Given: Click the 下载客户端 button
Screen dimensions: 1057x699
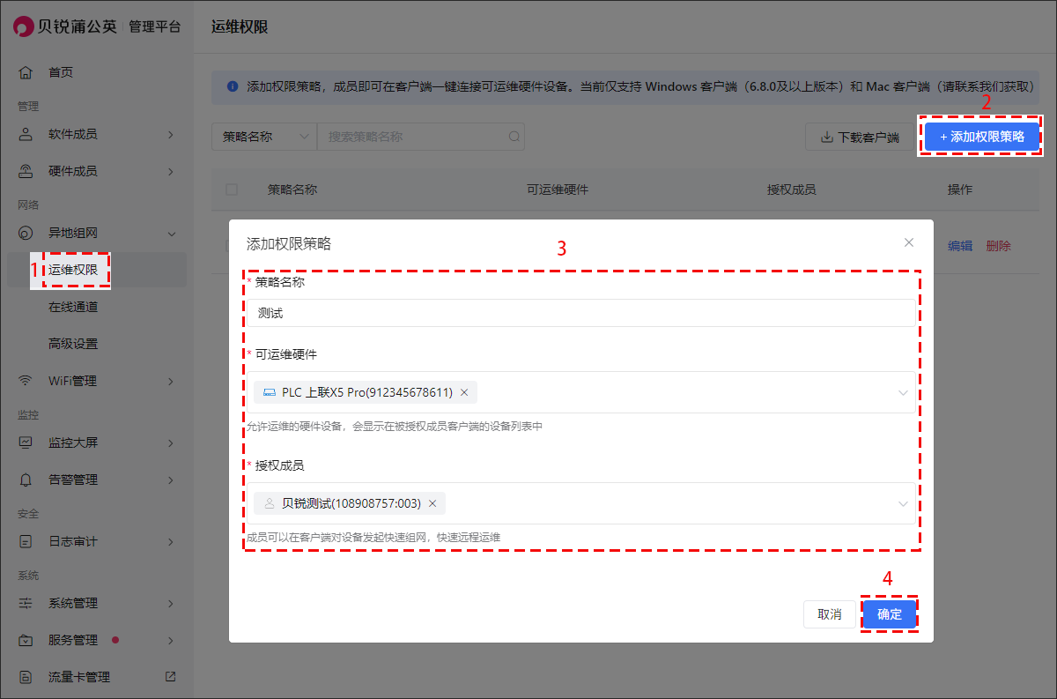Looking at the screenshot, I should pos(860,138).
